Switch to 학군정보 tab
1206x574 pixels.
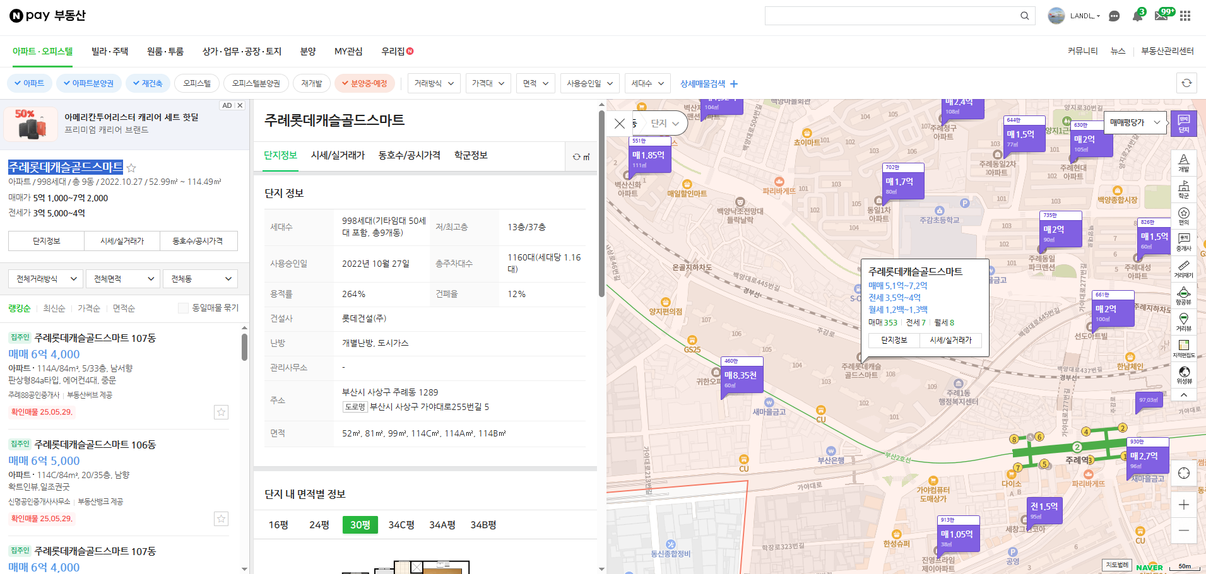(x=471, y=155)
